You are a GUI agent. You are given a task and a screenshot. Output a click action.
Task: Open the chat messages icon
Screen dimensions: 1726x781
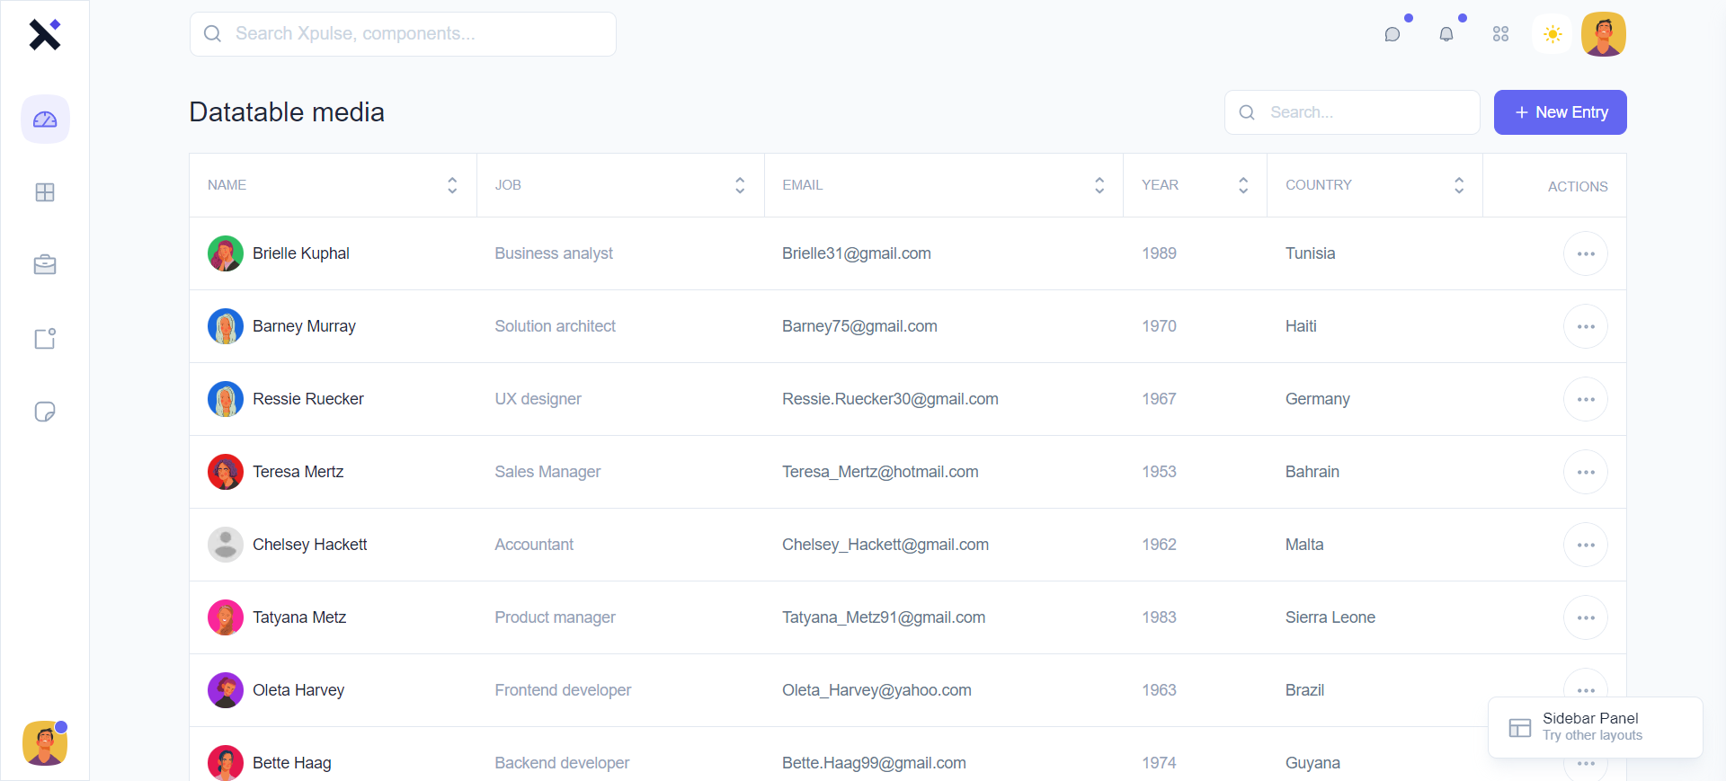pos(1392,34)
